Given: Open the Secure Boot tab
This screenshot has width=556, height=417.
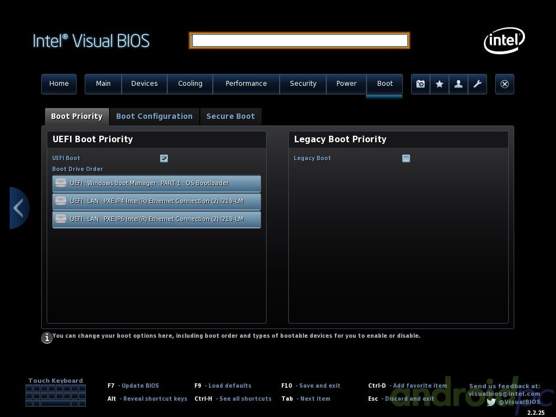Looking at the screenshot, I should coord(230,116).
